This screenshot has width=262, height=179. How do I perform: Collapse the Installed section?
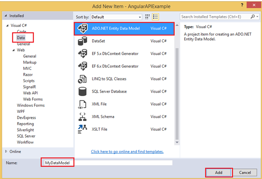pyautogui.click(x=6, y=16)
